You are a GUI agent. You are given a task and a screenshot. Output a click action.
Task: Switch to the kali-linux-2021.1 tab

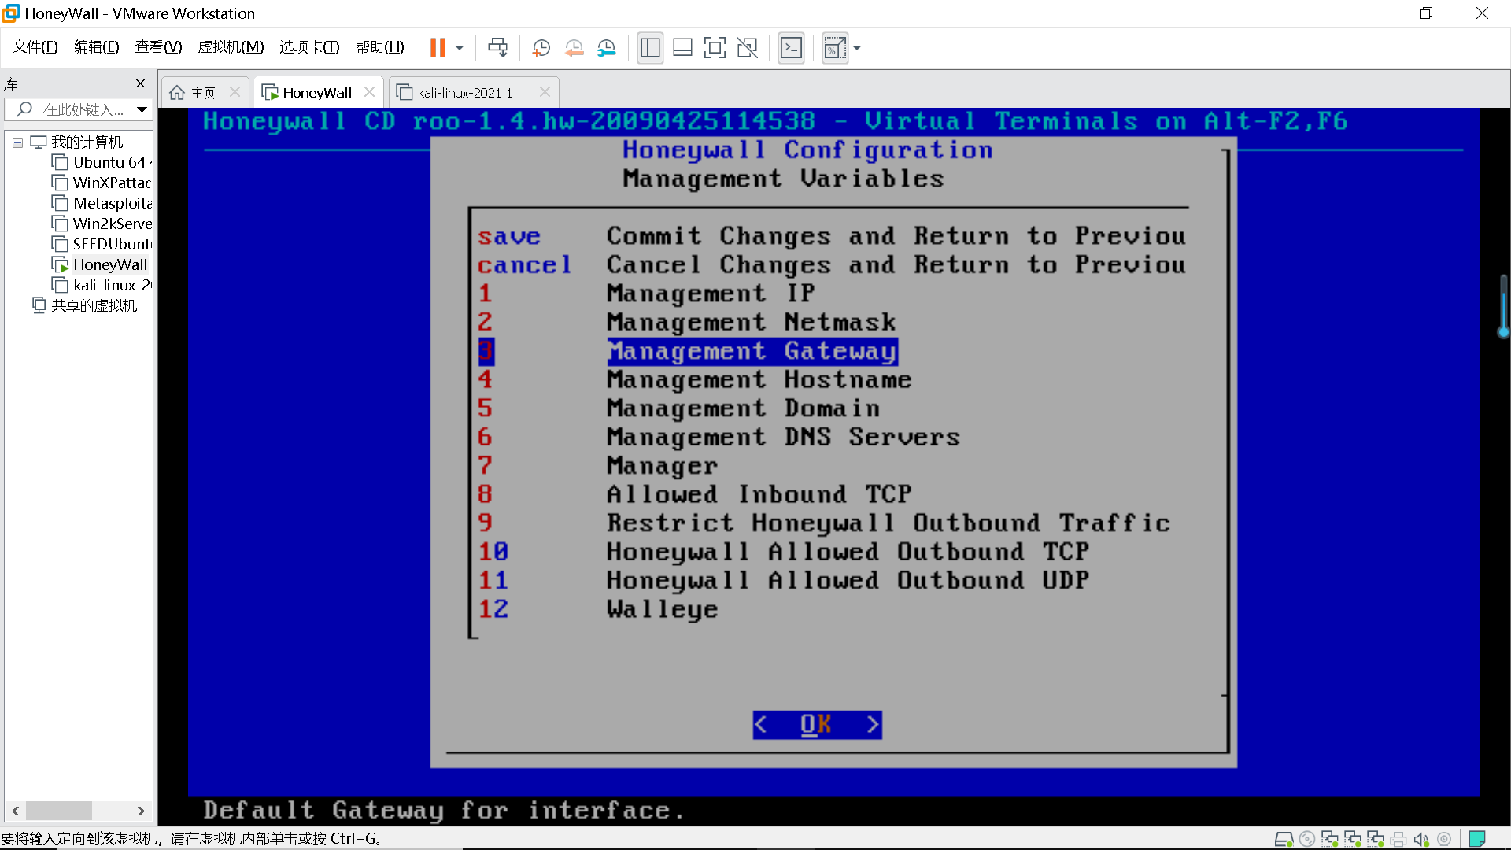click(x=464, y=93)
